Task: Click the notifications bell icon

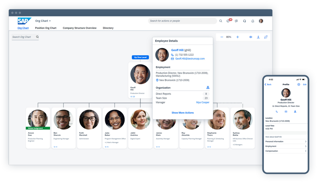Action: tap(253, 21)
